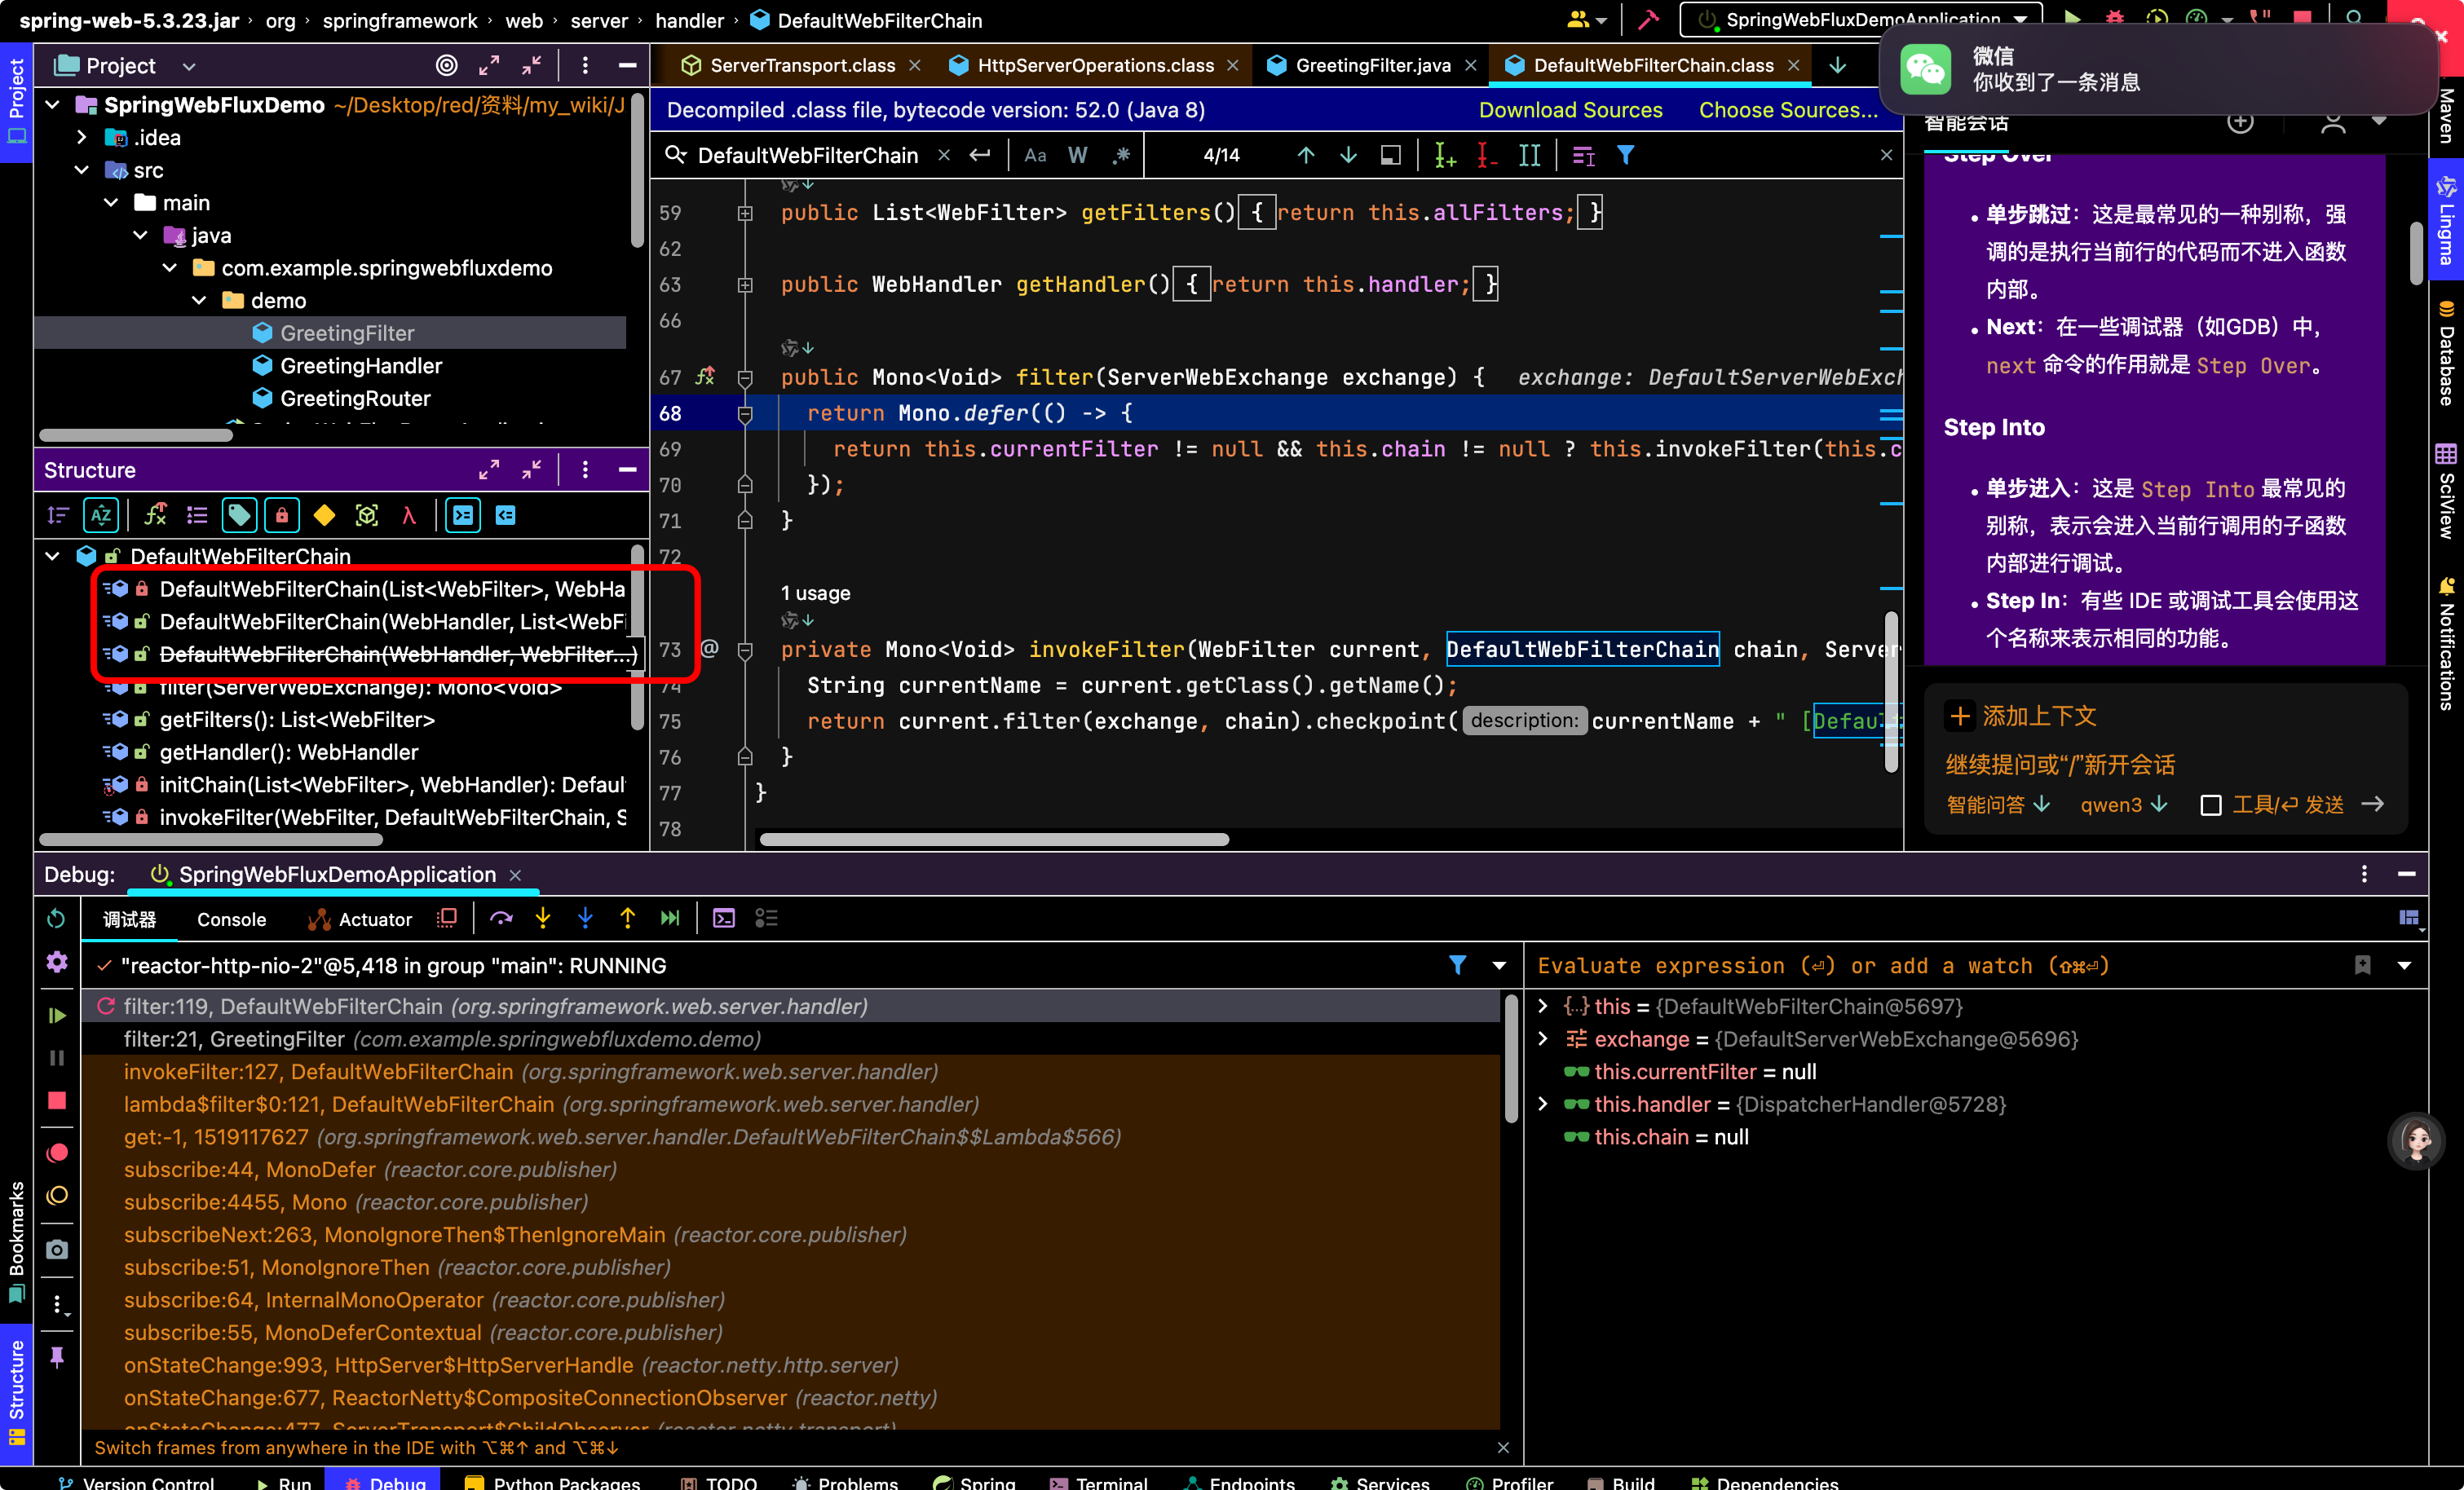This screenshot has height=1490, width=2464.
Task: Switch to the GreetingFilter.java tab
Action: 1372,65
